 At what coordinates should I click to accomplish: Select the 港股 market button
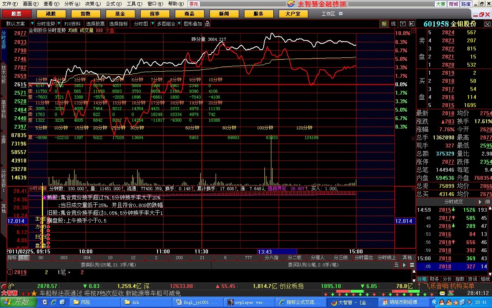click(51, 14)
